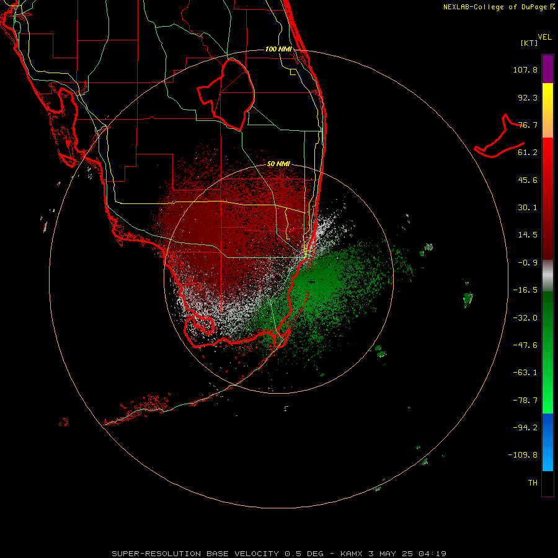
Task: Click Lake Okeechobee outline on map
Action: [226, 94]
